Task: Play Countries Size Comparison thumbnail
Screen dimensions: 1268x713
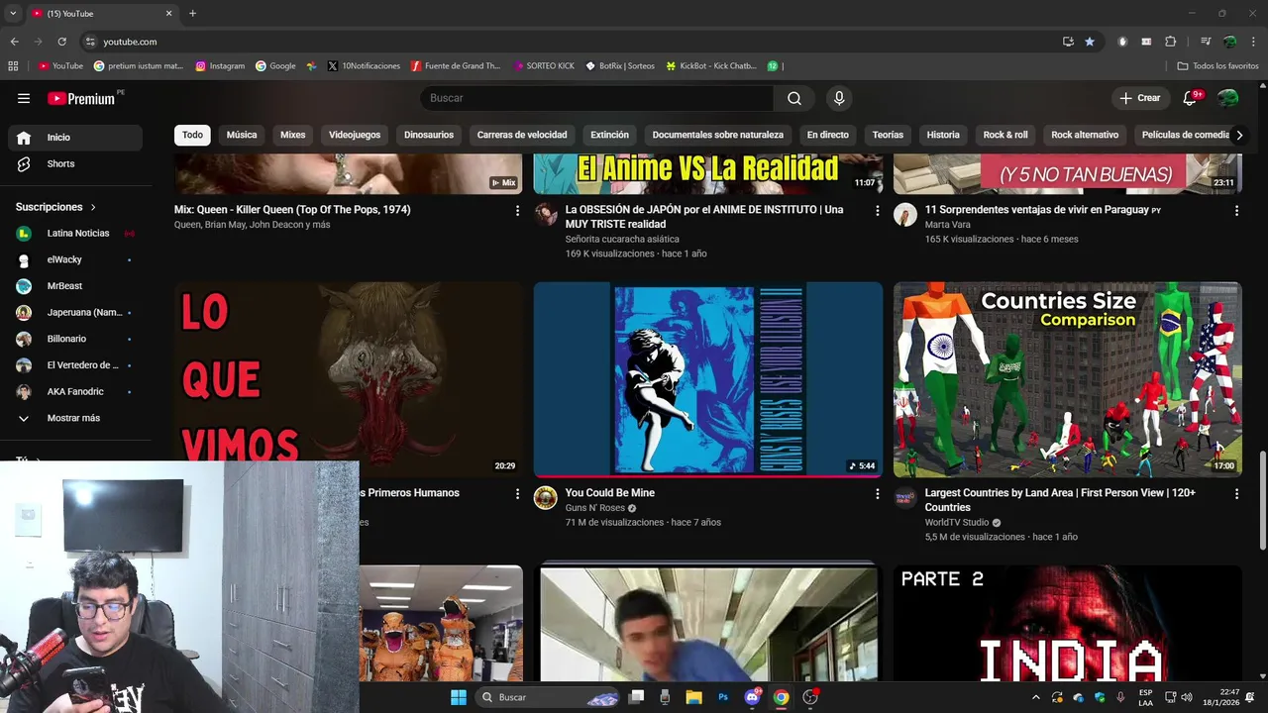Action: click(1067, 379)
